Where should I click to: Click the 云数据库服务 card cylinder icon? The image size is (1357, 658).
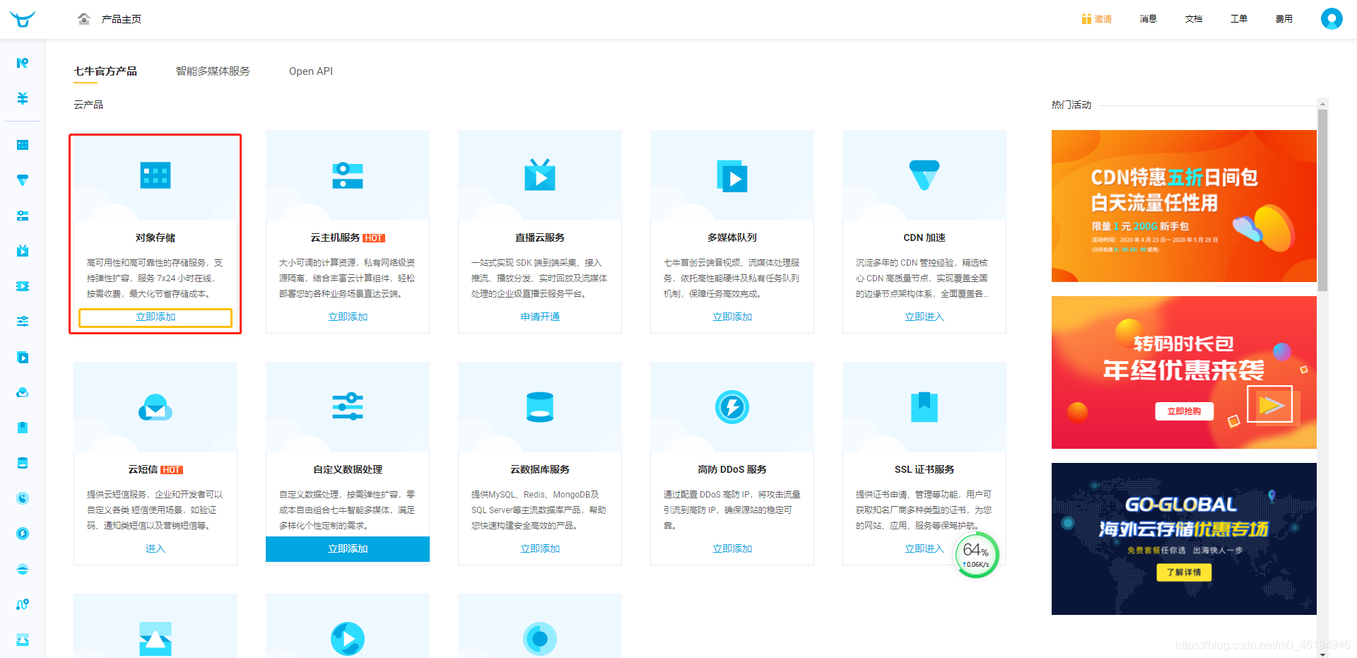pyautogui.click(x=540, y=407)
